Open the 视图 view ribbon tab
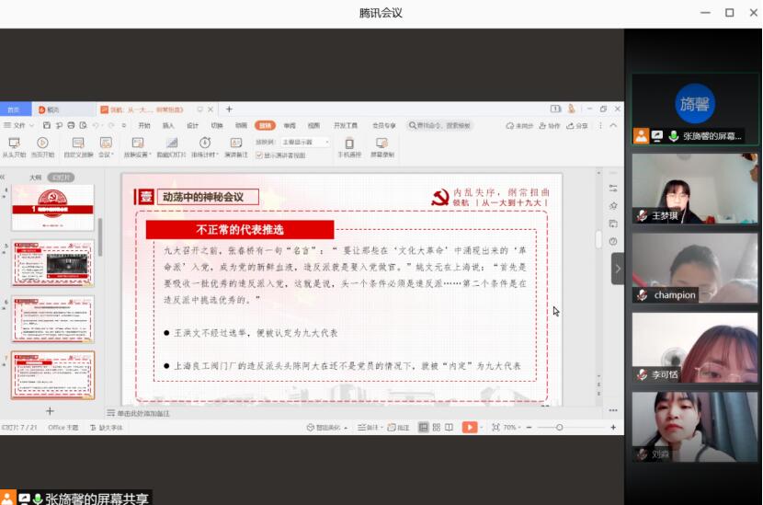 [x=314, y=125]
